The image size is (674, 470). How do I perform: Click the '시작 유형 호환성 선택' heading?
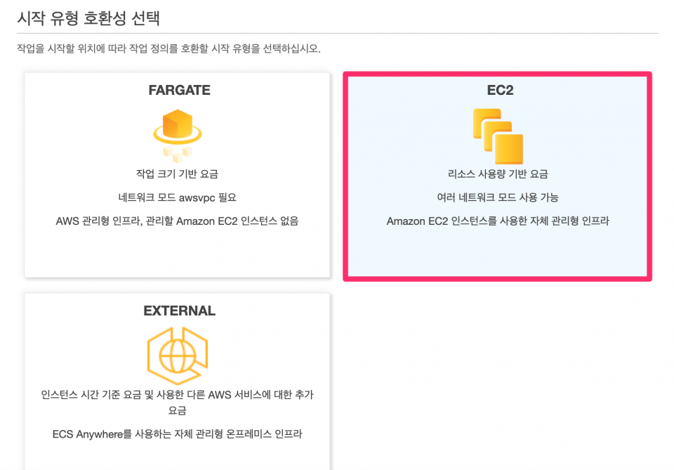(88, 18)
